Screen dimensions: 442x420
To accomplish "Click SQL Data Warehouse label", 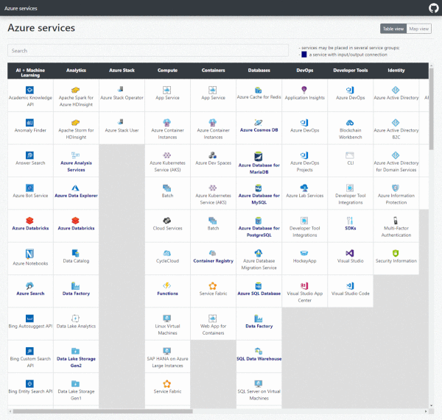I will [x=259, y=359].
